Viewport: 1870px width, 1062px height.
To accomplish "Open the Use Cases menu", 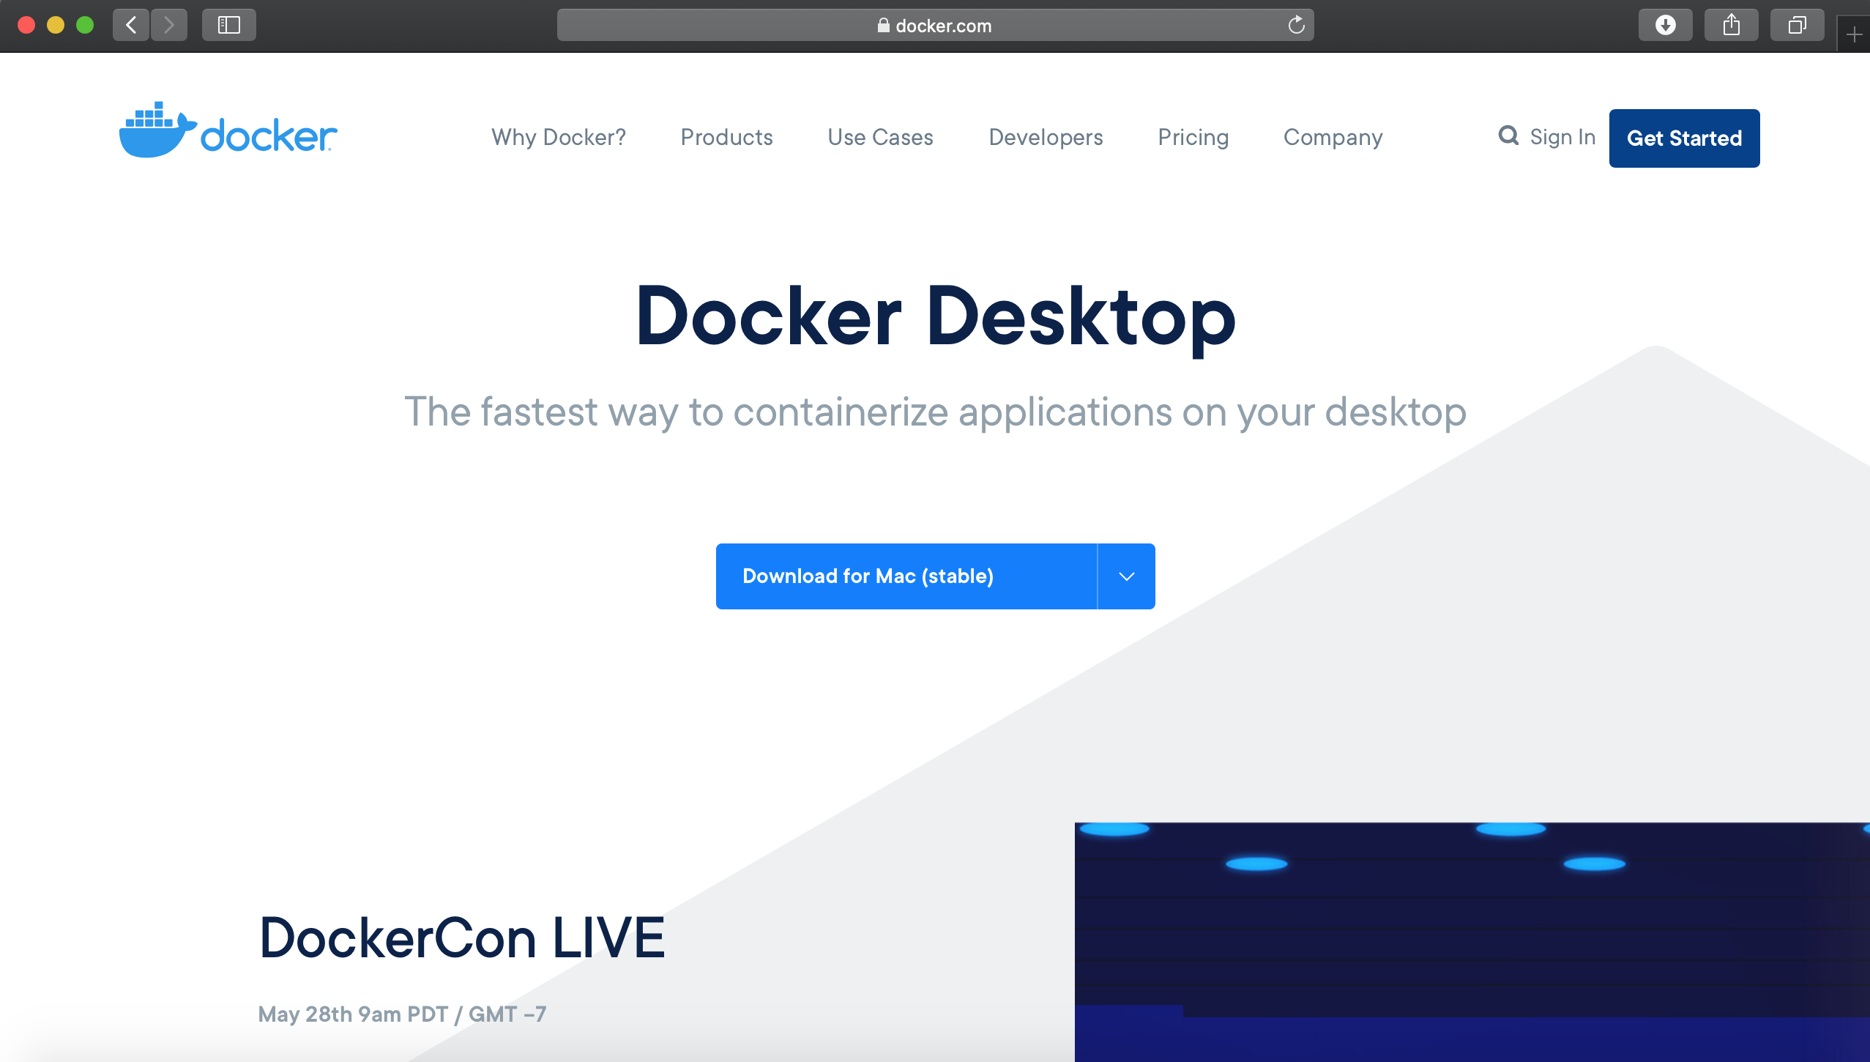I will pos(880,138).
